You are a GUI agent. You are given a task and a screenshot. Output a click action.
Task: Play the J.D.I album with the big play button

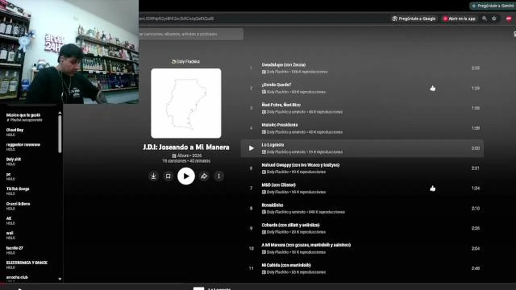pos(186,176)
